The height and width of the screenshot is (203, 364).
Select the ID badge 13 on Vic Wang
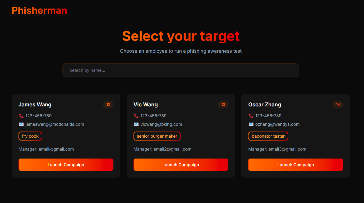tap(223, 105)
